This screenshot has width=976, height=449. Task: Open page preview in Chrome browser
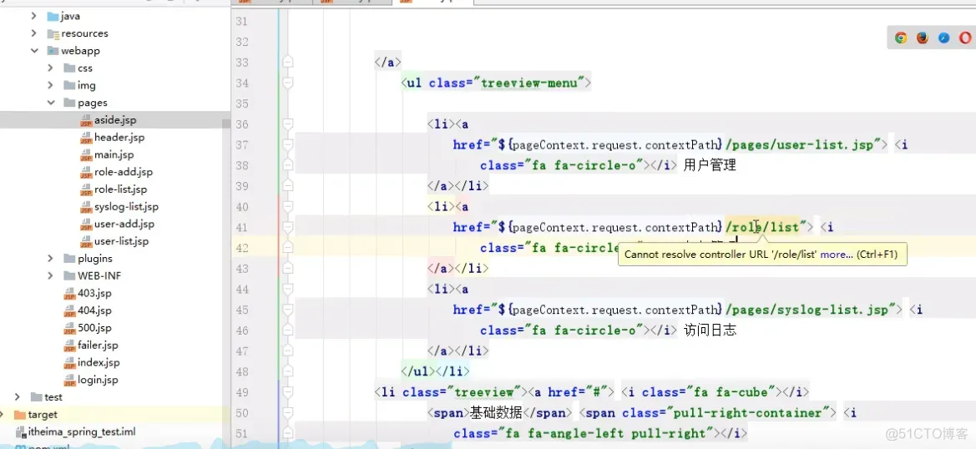(901, 38)
